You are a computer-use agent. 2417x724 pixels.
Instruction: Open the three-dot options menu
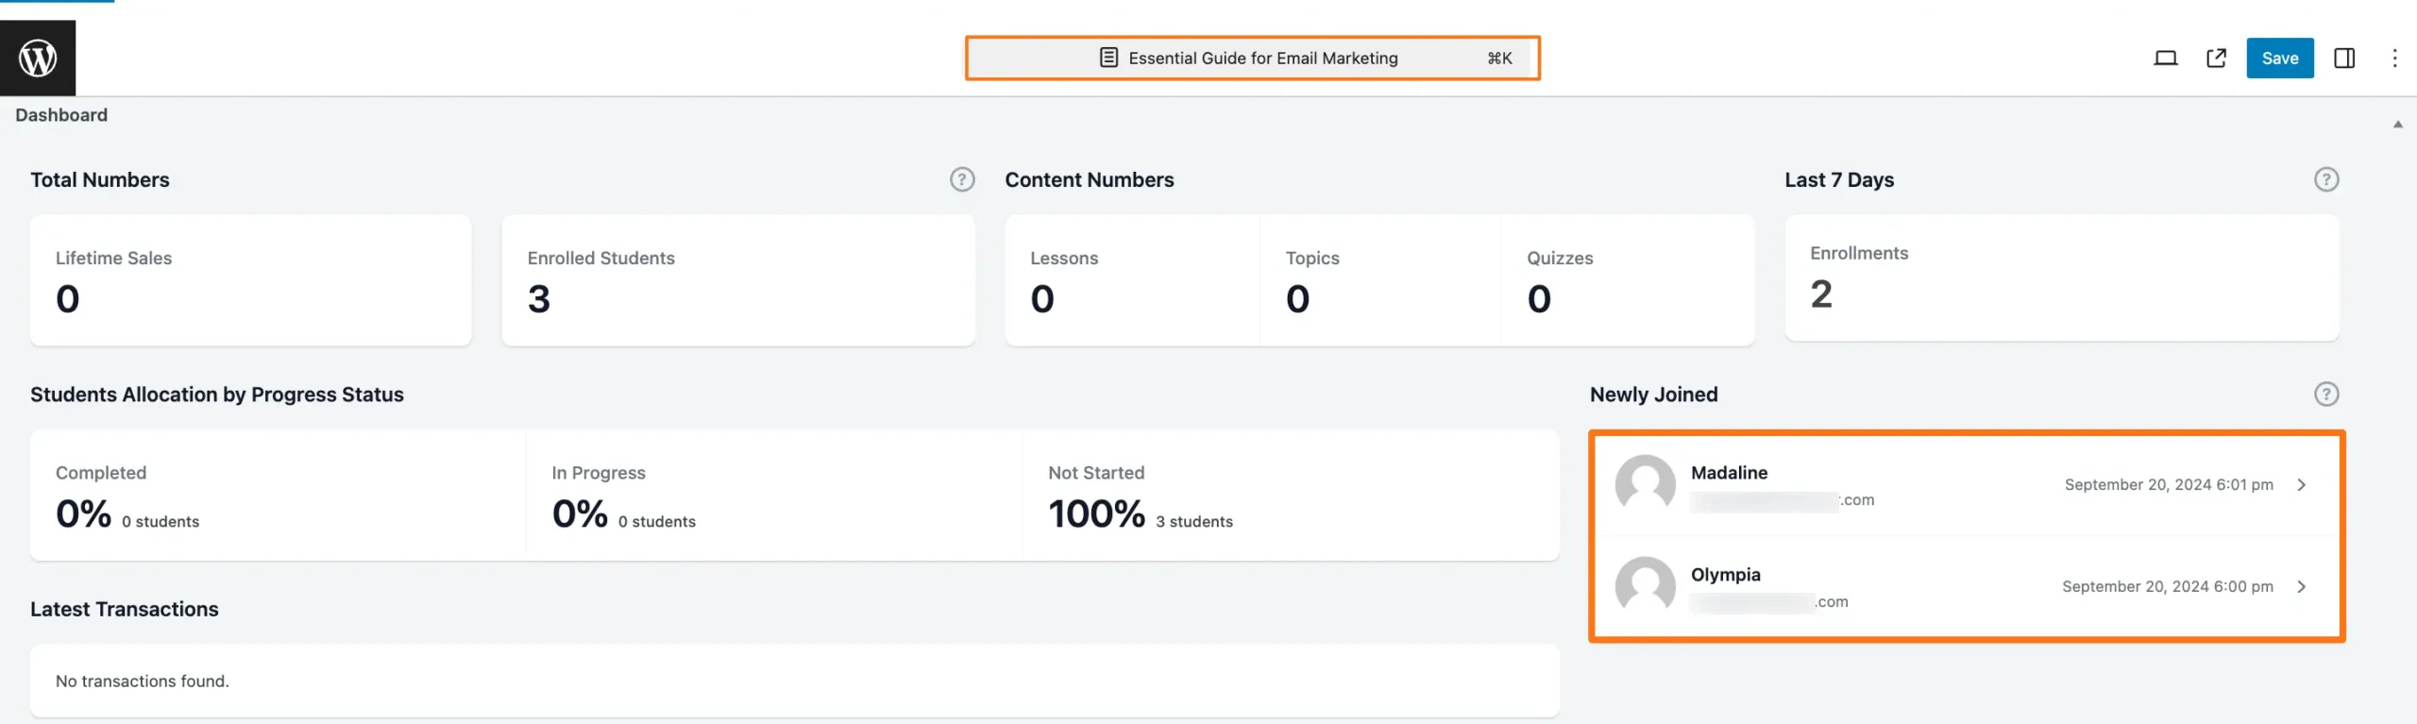coord(2394,59)
